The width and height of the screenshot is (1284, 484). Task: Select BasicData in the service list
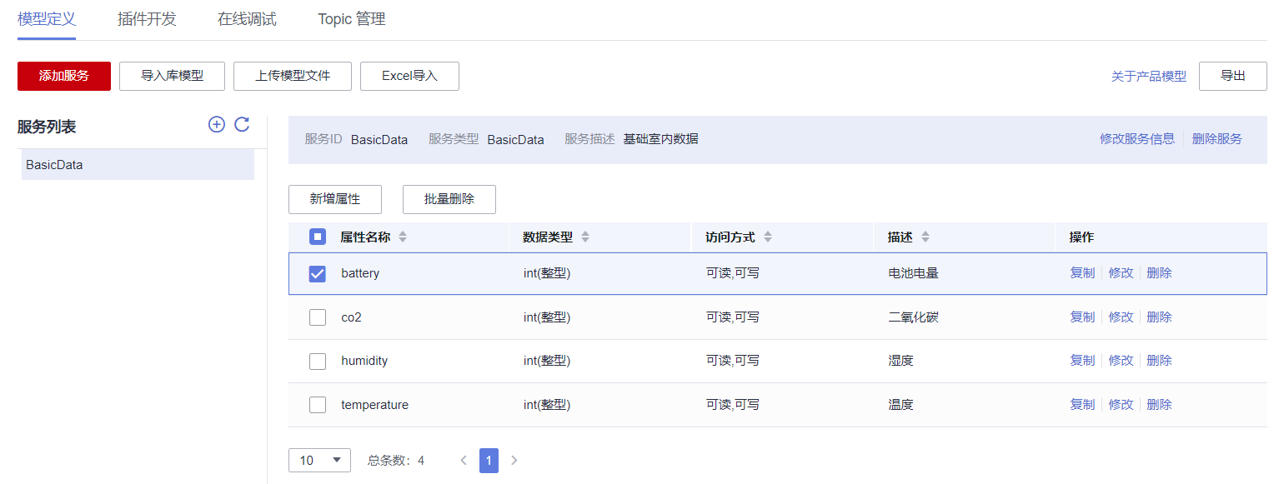click(x=138, y=165)
